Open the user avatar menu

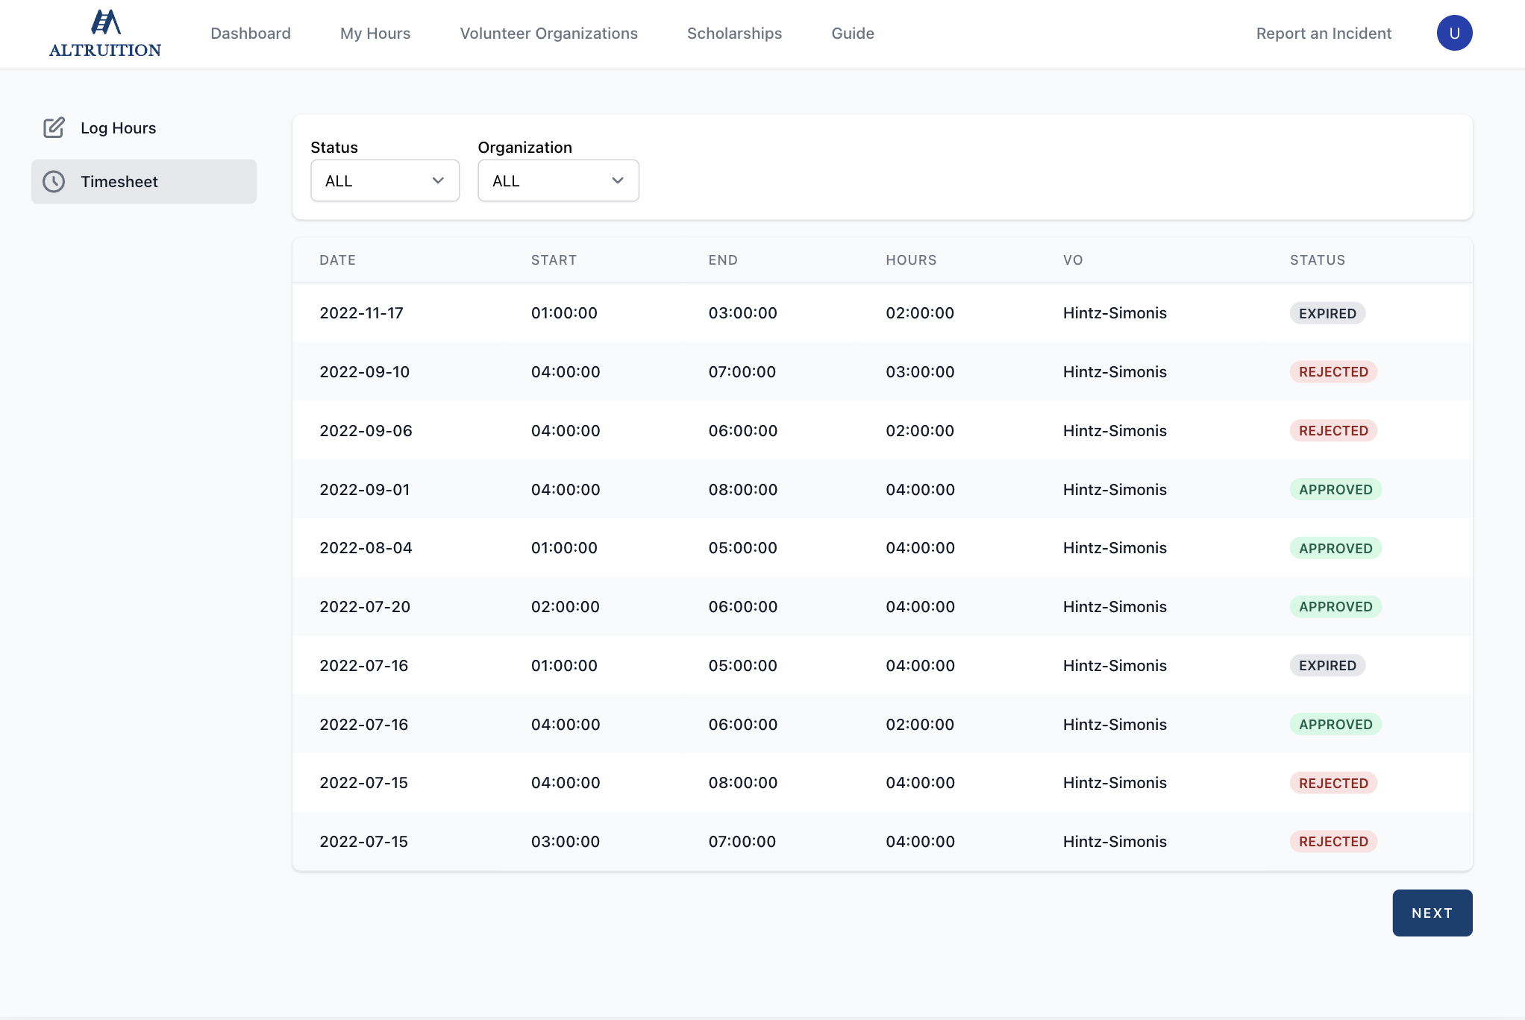(x=1454, y=33)
